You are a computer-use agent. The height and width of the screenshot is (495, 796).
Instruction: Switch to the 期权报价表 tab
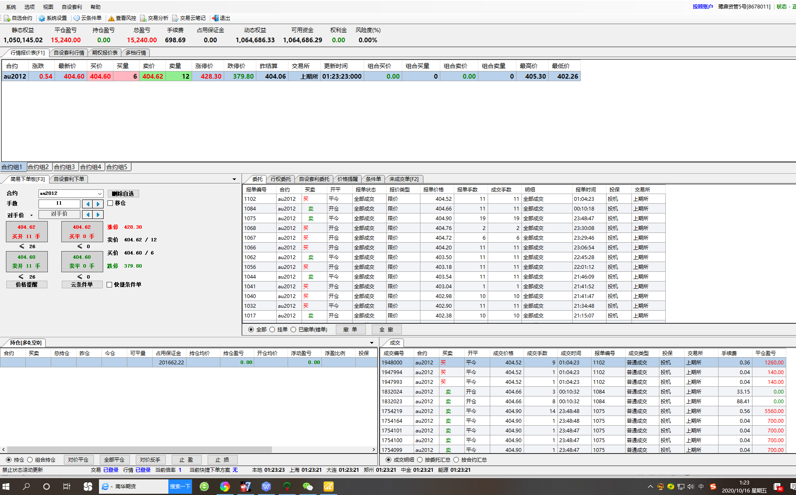point(105,53)
